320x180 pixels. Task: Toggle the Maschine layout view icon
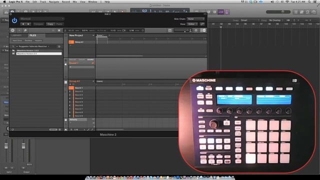[x=203, y=30]
